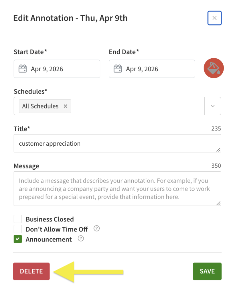Uncheck the Announcement checkbox
The height and width of the screenshot is (293, 235).
18,239
